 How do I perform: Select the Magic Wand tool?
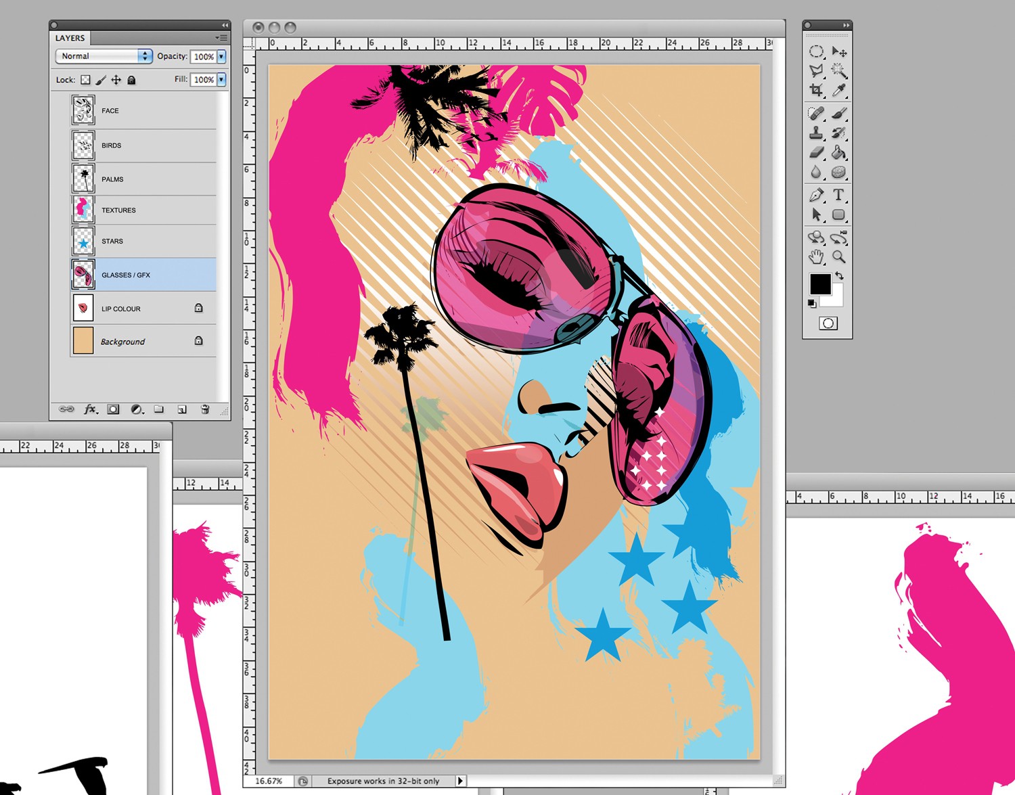click(839, 70)
